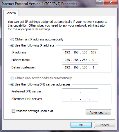
Task: Click first octet of Preferred DNS server
Action: tap(67, 91)
